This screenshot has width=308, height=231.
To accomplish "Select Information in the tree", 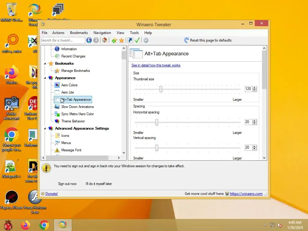I will [69, 49].
